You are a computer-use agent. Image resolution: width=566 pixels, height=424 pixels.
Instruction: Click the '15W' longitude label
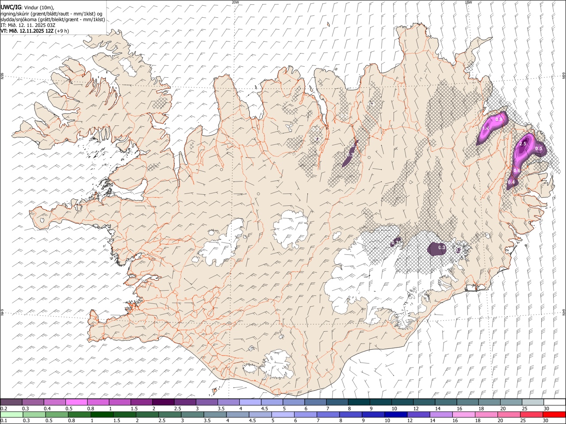pos(468,2)
